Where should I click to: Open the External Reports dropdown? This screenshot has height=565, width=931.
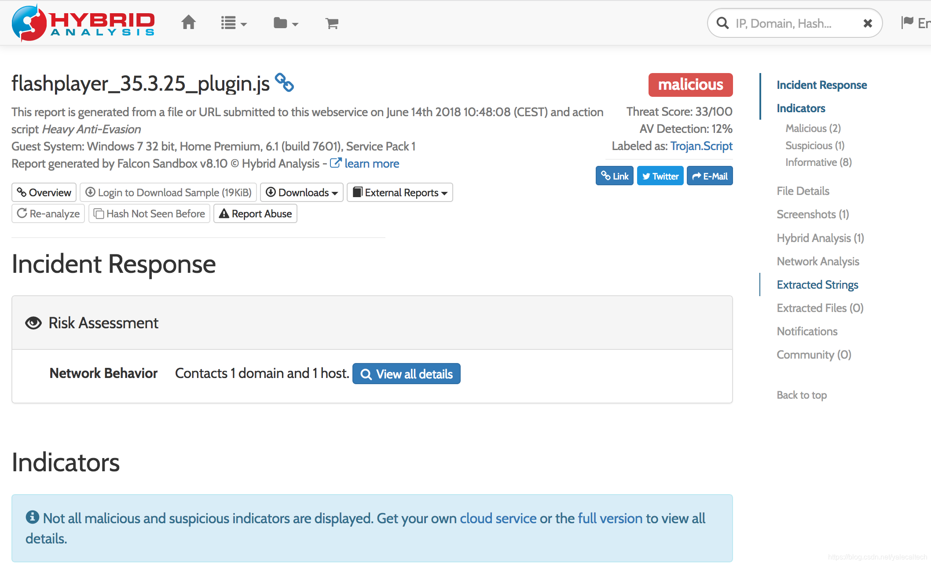(x=400, y=193)
